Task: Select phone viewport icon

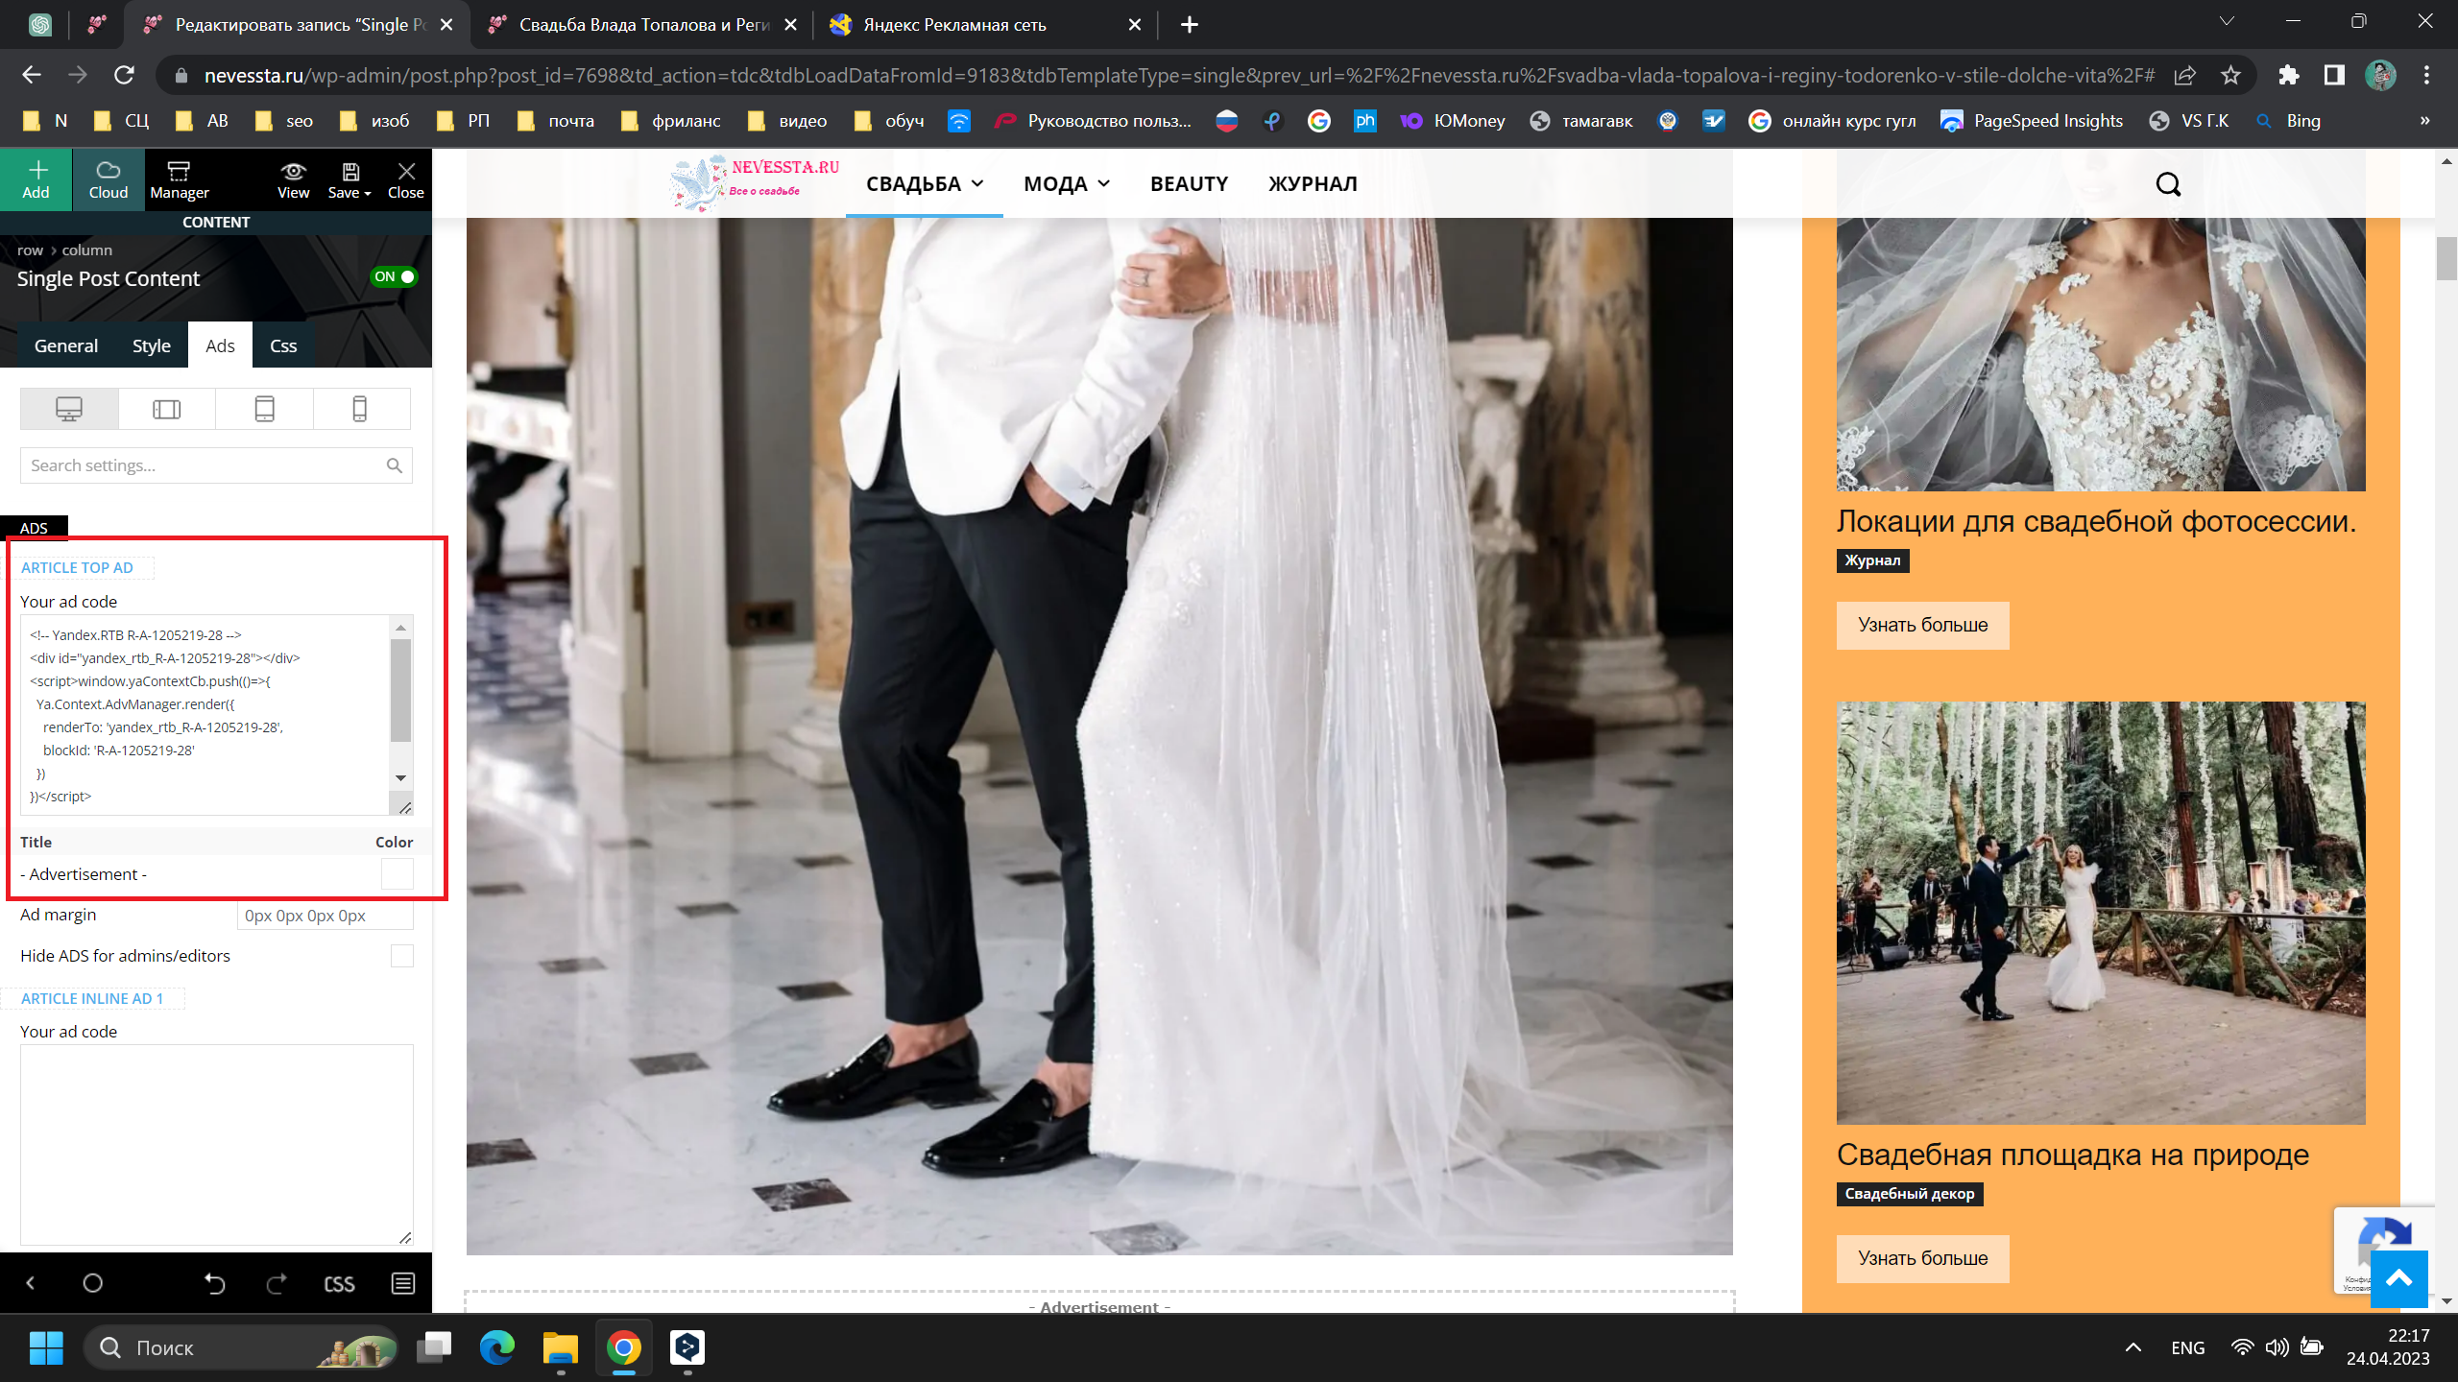Action: [360, 409]
